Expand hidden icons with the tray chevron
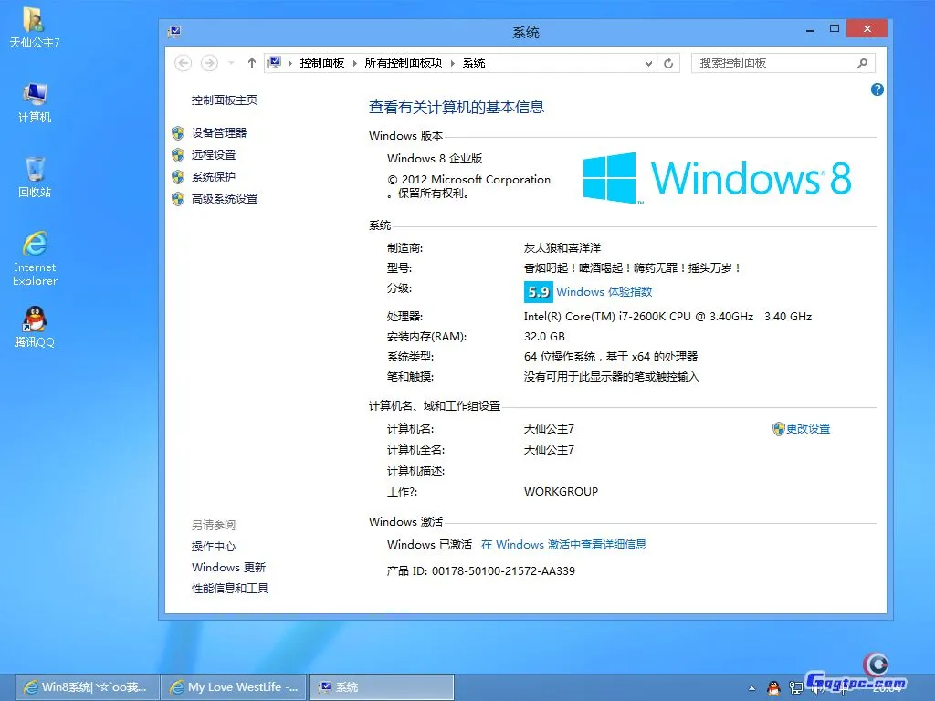 pos(751,687)
